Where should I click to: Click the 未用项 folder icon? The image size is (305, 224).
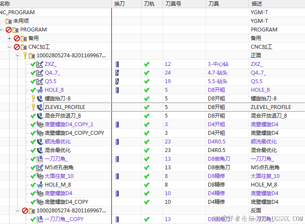[9, 21]
